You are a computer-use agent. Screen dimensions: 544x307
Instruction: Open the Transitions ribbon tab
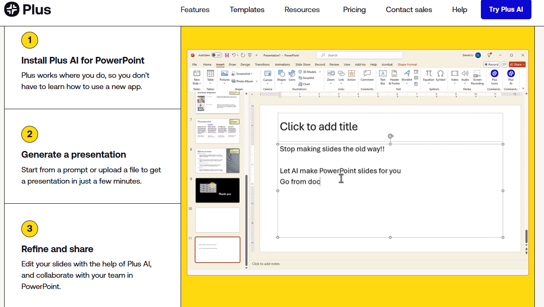click(262, 64)
